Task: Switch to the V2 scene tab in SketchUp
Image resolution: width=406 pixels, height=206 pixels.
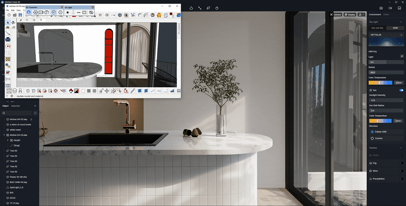Action: (x=34, y=20)
